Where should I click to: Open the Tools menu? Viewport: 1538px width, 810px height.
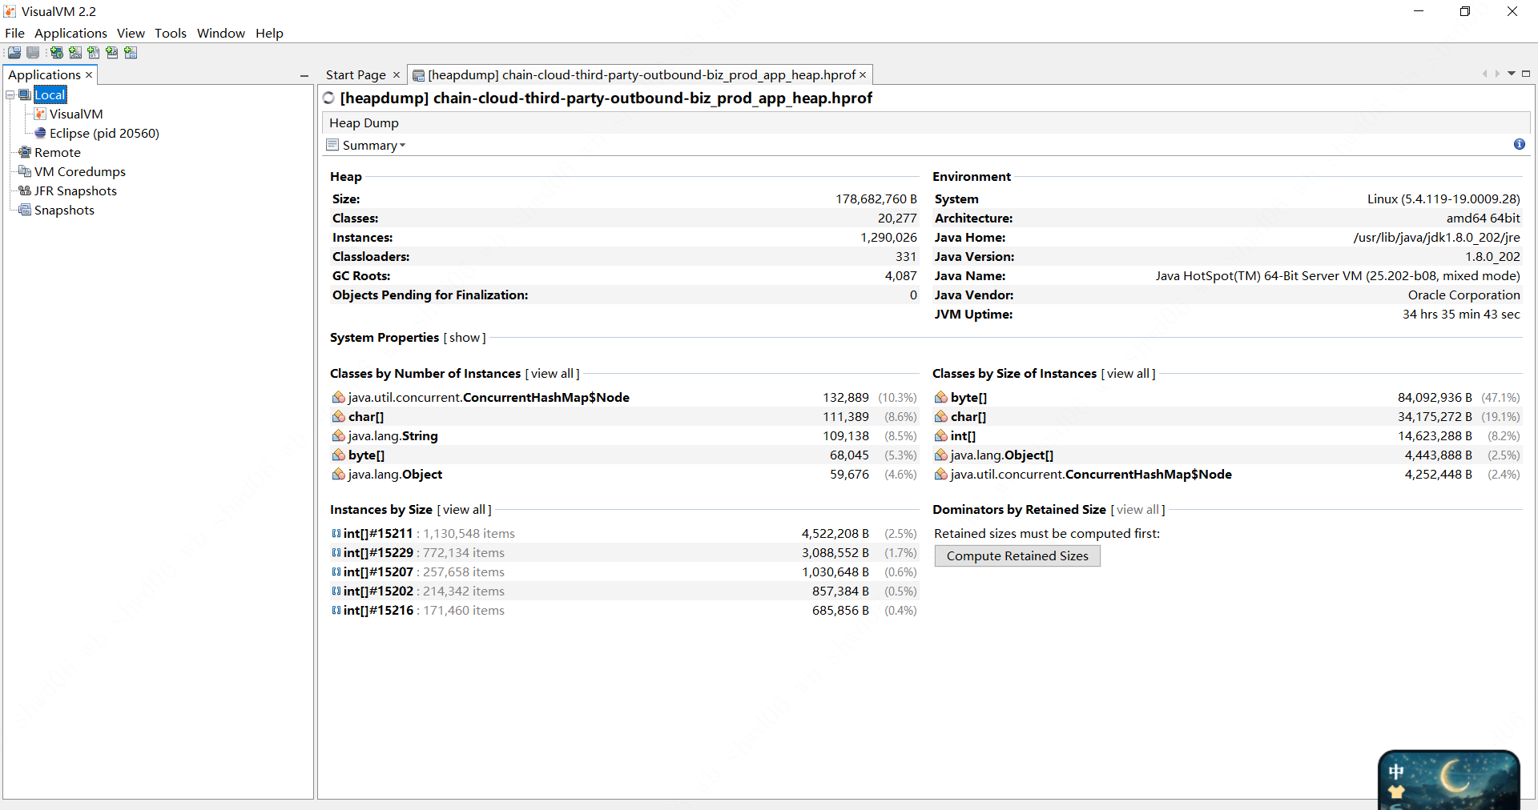click(x=171, y=33)
